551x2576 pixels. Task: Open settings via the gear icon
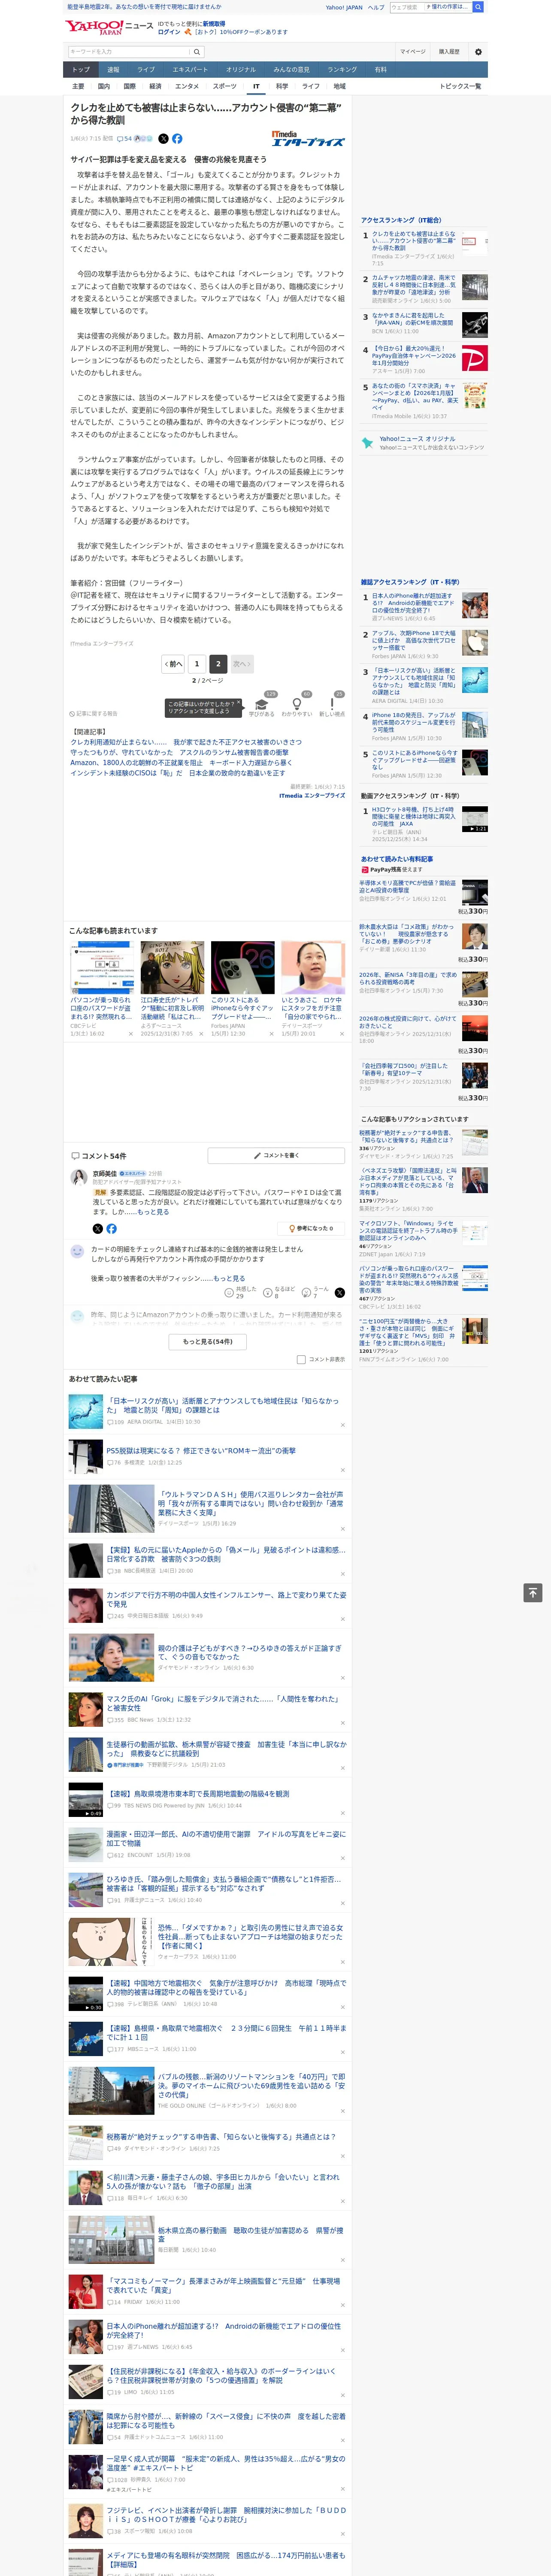478,51
